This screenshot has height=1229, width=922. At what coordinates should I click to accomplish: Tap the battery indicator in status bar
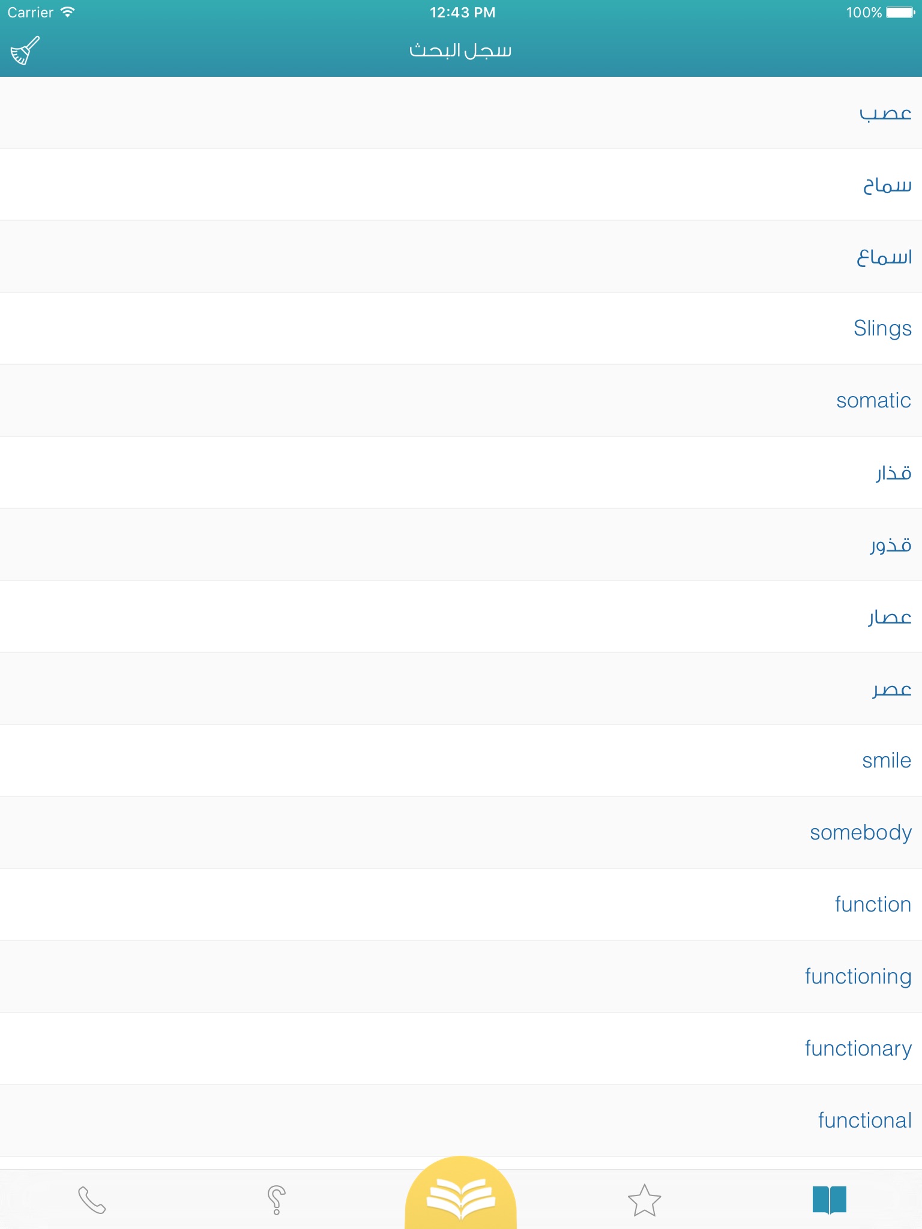[x=900, y=13]
